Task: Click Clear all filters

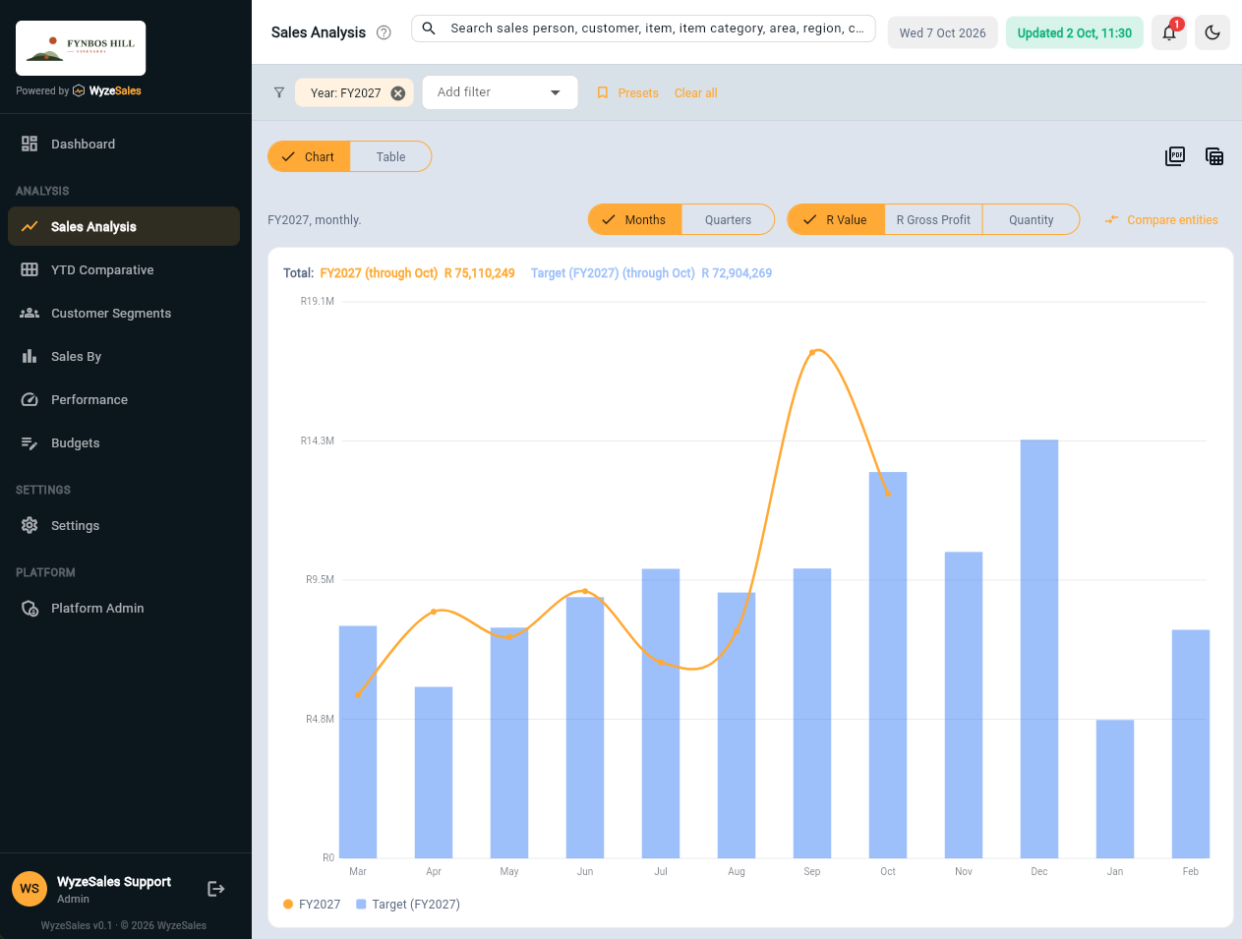Action: (x=695, y=92)
